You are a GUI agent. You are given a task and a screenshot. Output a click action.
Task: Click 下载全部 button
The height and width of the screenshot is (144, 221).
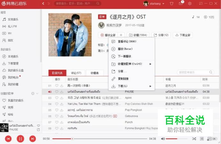[x=183, y=35]
